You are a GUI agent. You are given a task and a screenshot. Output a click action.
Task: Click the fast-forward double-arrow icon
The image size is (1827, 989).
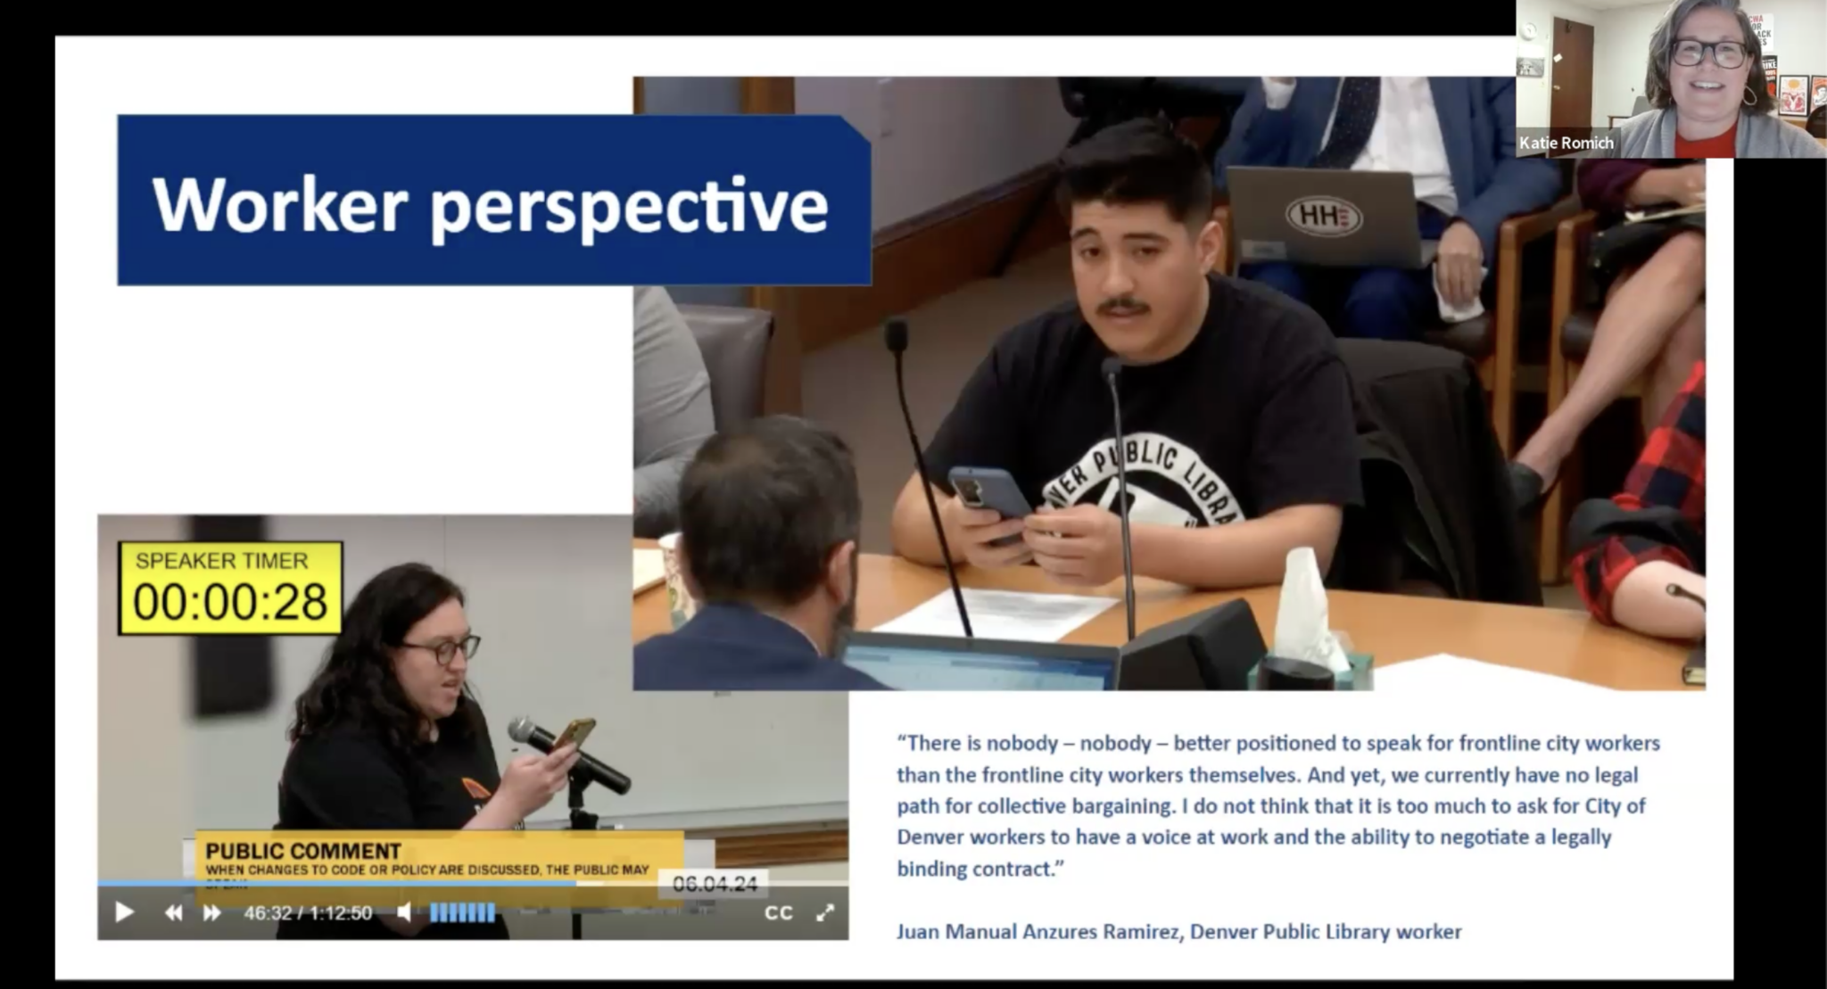(212, 912)
